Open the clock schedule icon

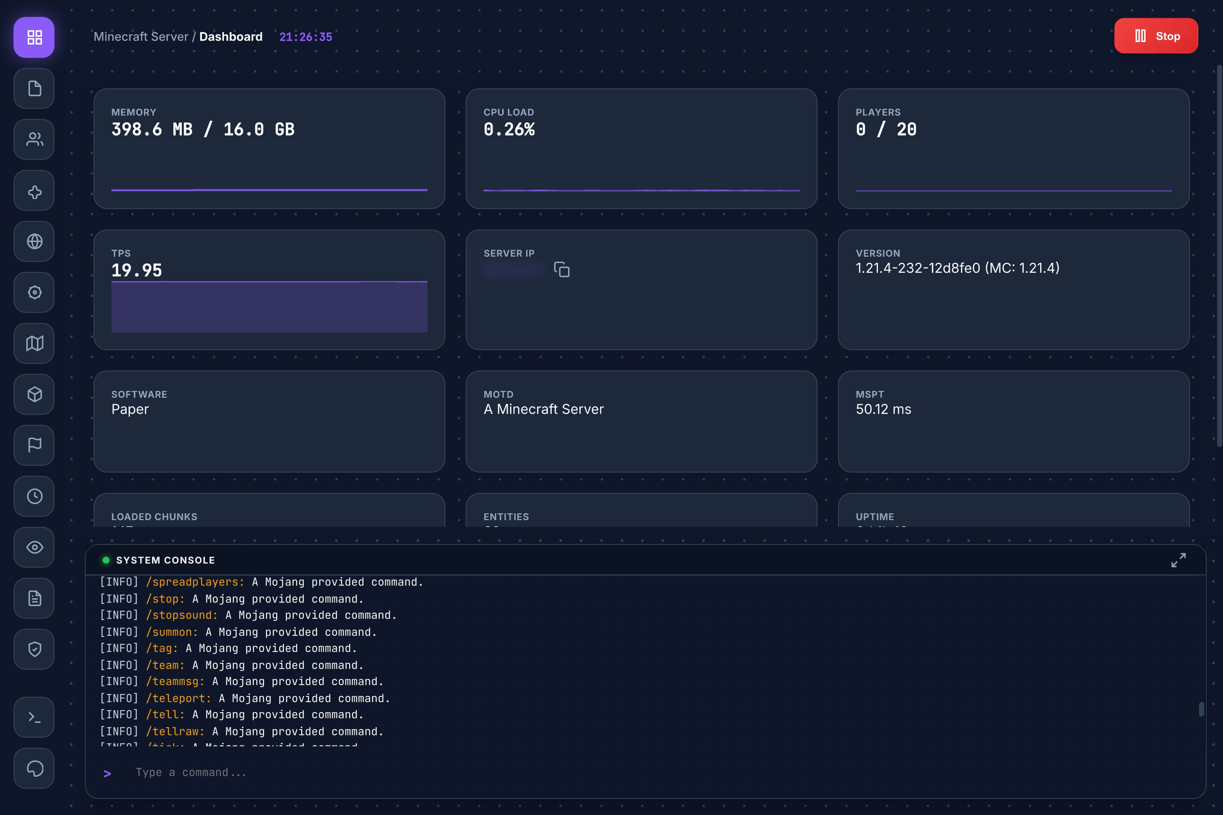(x=34, y=496)
